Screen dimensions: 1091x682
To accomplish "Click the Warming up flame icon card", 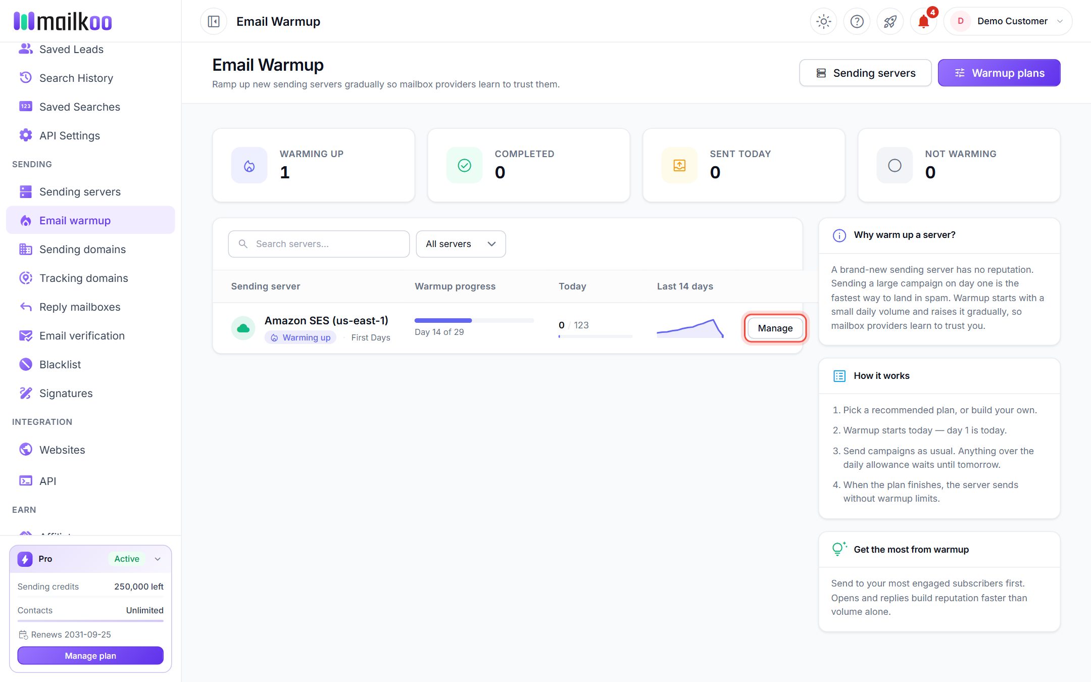I will pyautogui.click(x=249, y=165).
